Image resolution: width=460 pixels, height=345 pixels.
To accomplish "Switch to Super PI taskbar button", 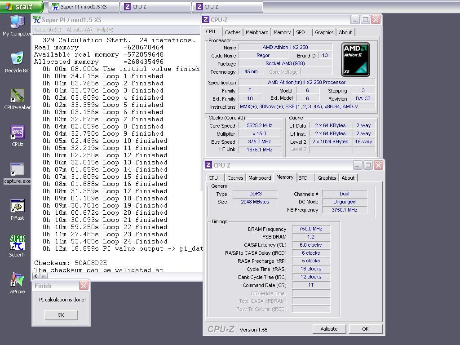I will [x=84, y=7].
